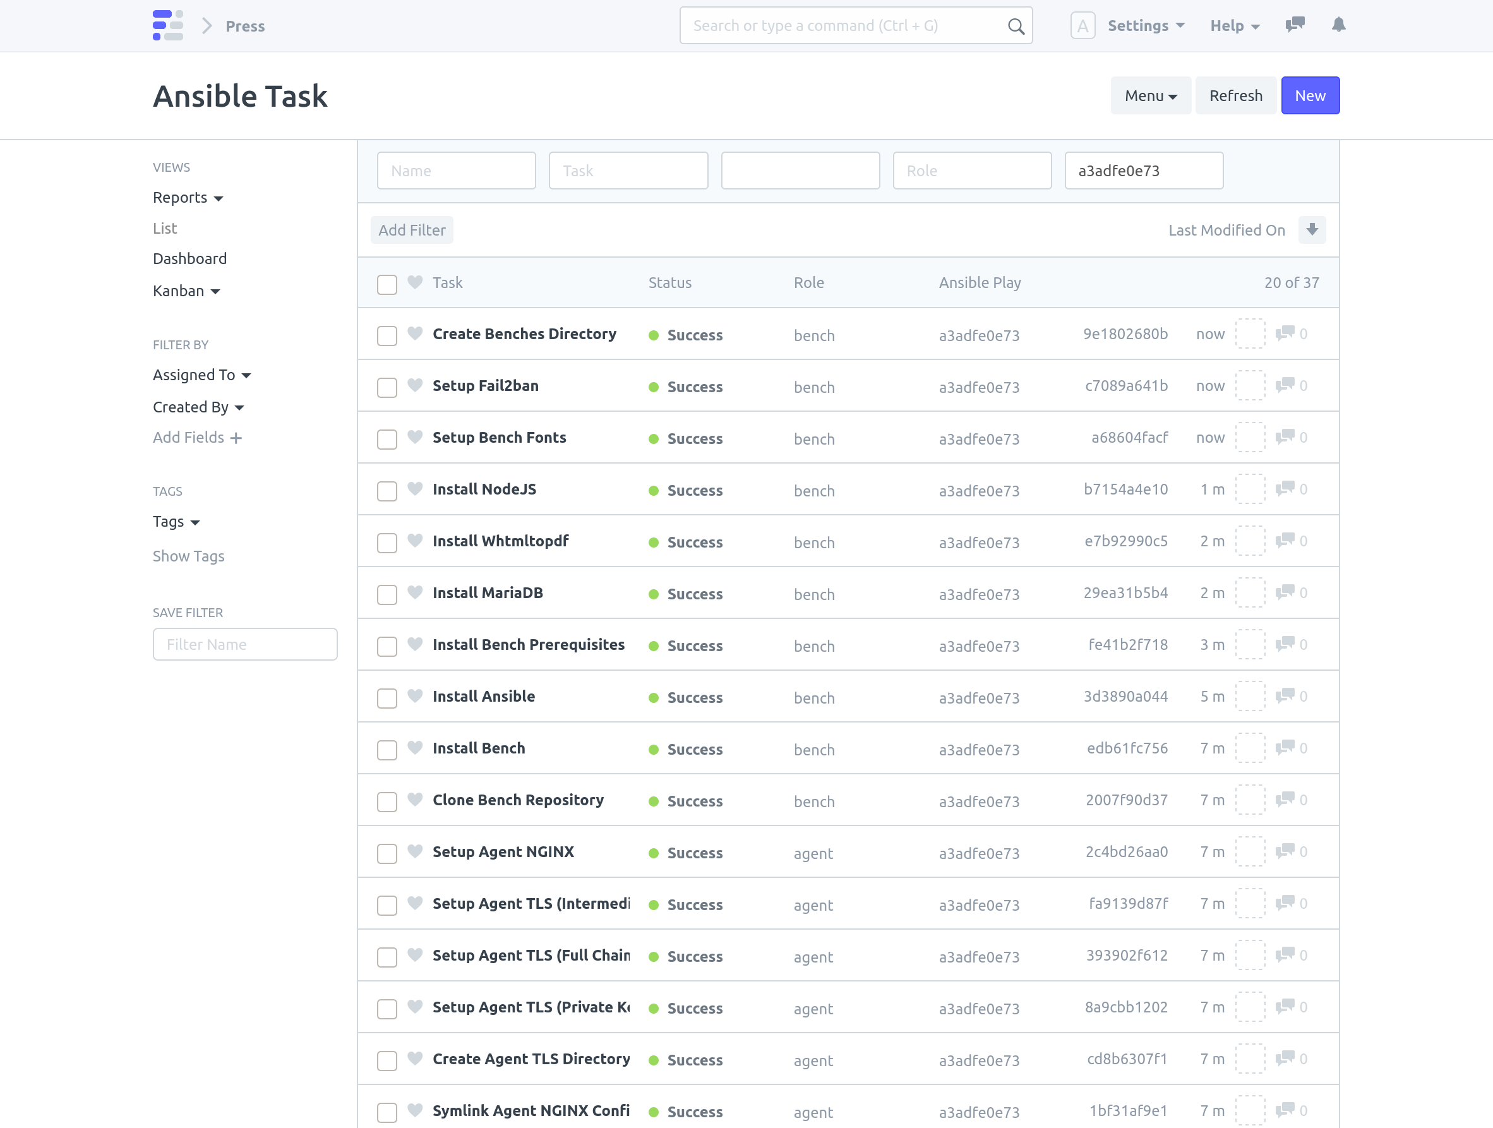Screen dimensions: 1493x1128
Task: Open the notifications bell
Action: 1339,25
